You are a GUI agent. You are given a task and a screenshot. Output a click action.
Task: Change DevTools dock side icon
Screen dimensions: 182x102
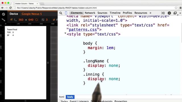[175, 13]
